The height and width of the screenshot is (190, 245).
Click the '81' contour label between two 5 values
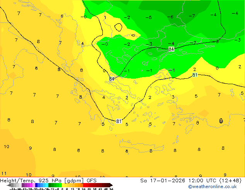[119, 121]
